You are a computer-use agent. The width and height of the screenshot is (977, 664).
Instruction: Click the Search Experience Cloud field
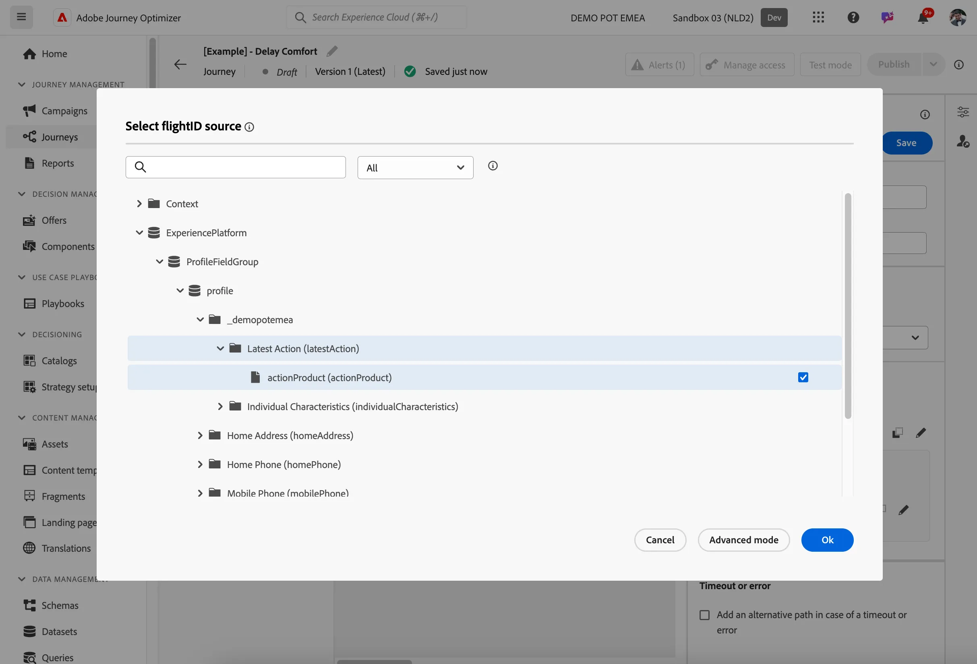pyautogui.click(x=376, y=17)
